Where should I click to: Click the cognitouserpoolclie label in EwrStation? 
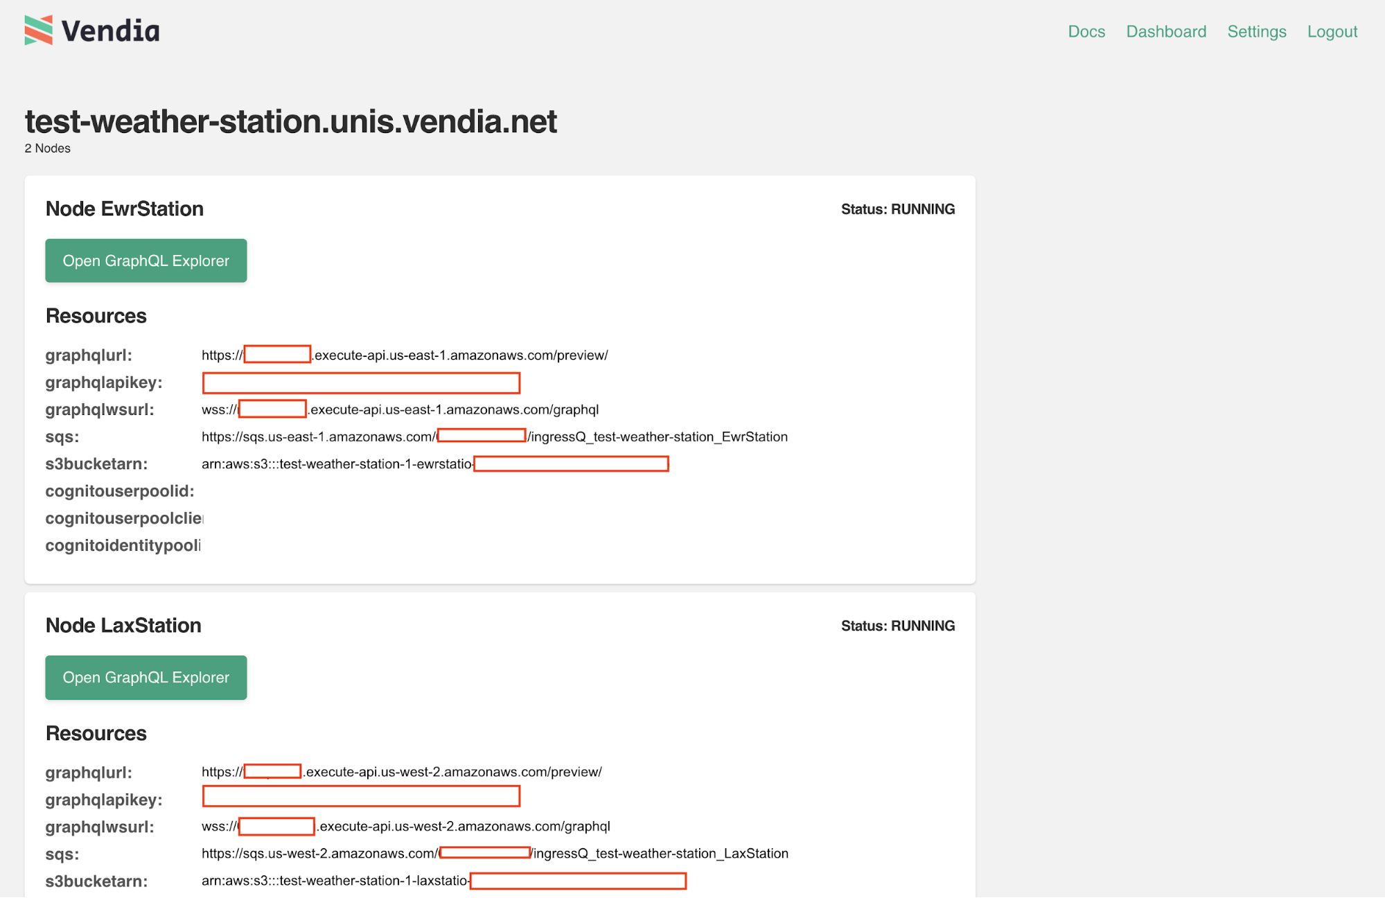pos(125,518)
